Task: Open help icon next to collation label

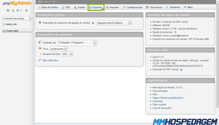Action: (93, 23)
